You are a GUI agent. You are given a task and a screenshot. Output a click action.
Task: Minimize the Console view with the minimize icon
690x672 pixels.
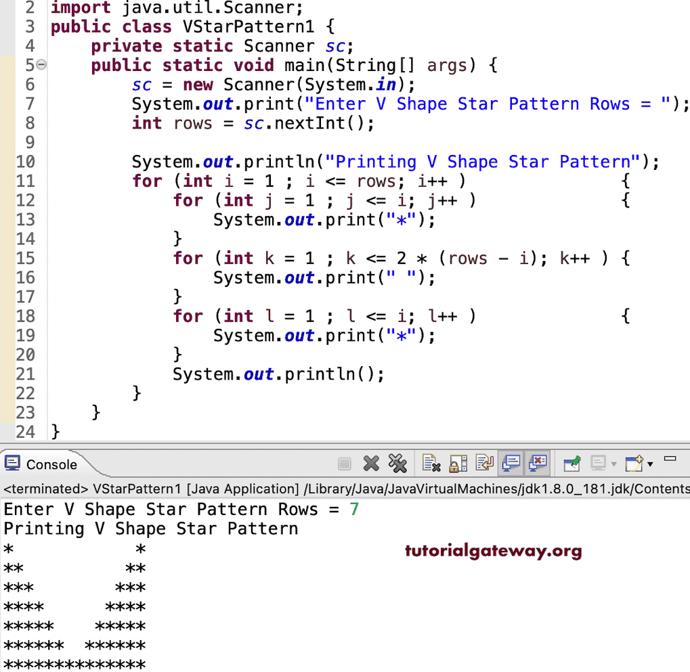click(x=670, y=459)
